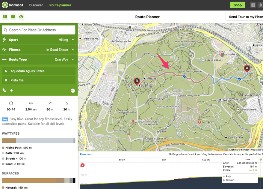Select waypoint A Aqueduto Águas Livres
The width and height of the screenshot is (263, 189).
(39, 71)
